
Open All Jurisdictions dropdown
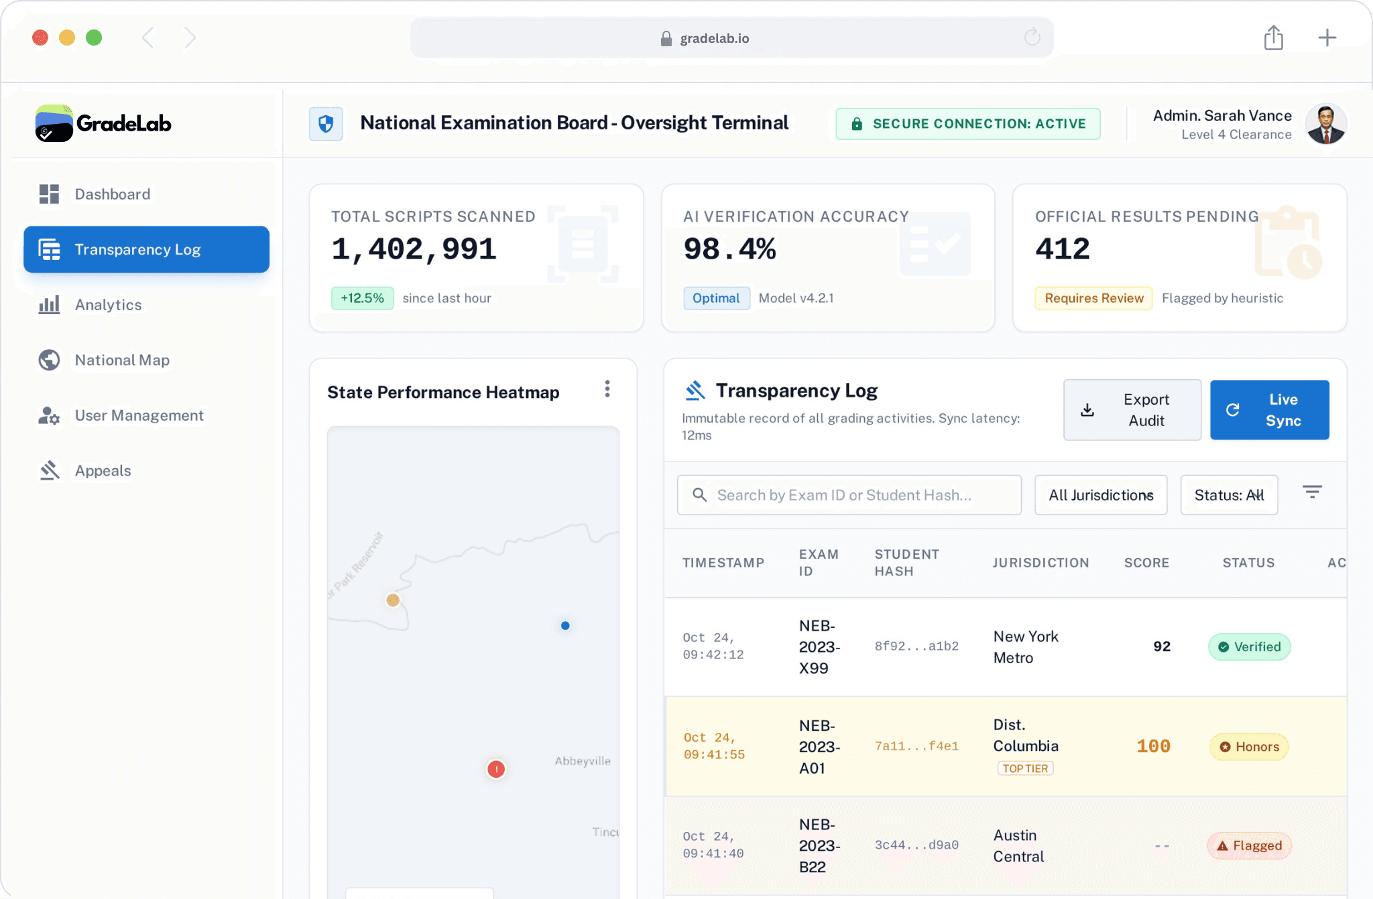[1101, 495]
